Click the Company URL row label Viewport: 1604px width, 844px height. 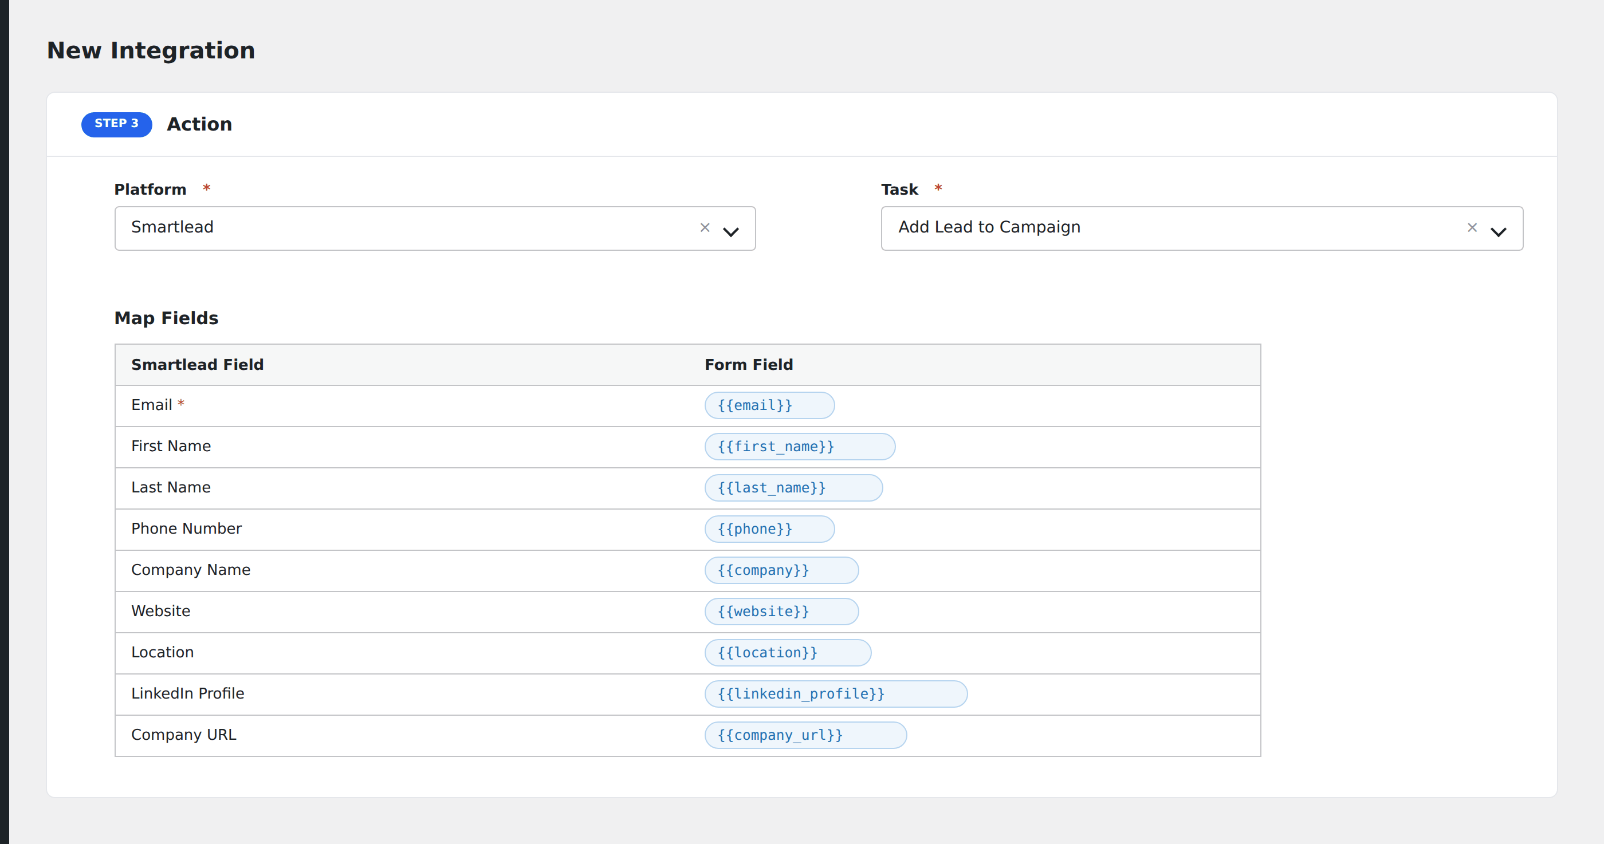click(184, 735)
